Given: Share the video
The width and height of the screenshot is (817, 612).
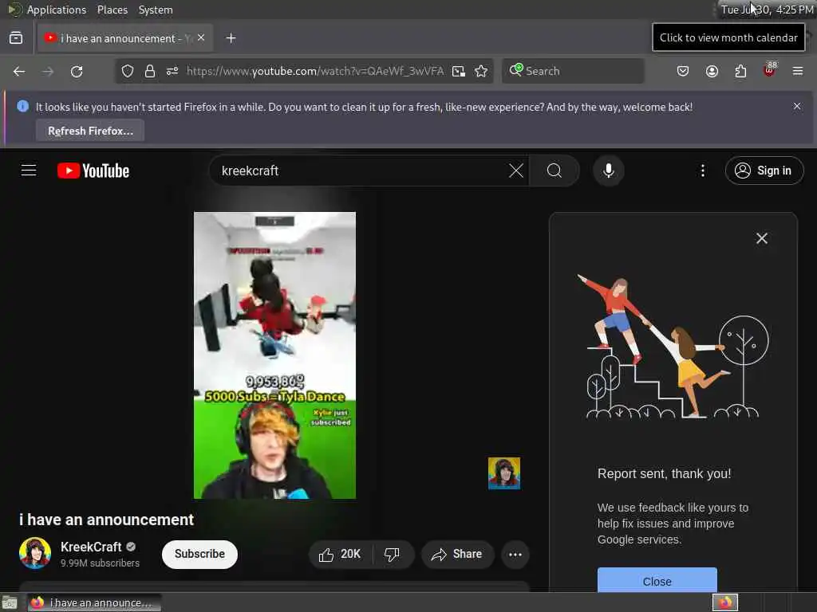Looking at the screenshot, I should pos(457,555).
